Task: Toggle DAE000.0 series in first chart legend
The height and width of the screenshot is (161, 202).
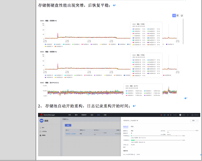Action: (49, 44)
